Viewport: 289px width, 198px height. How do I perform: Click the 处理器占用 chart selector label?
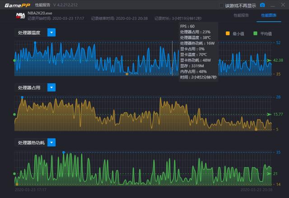pos(29,87)
